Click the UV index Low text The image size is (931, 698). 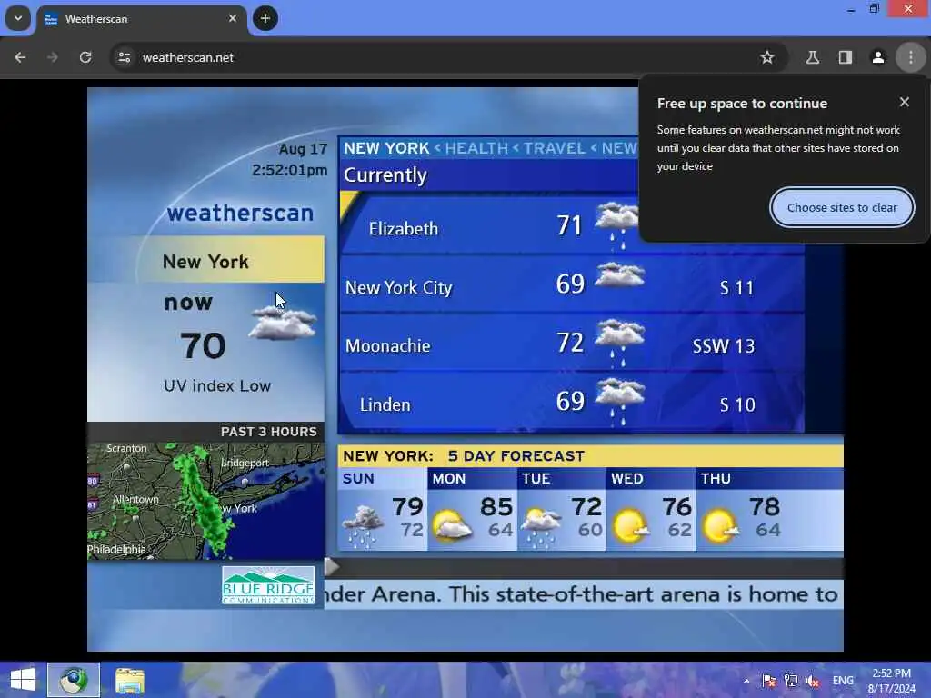[217, 385]
